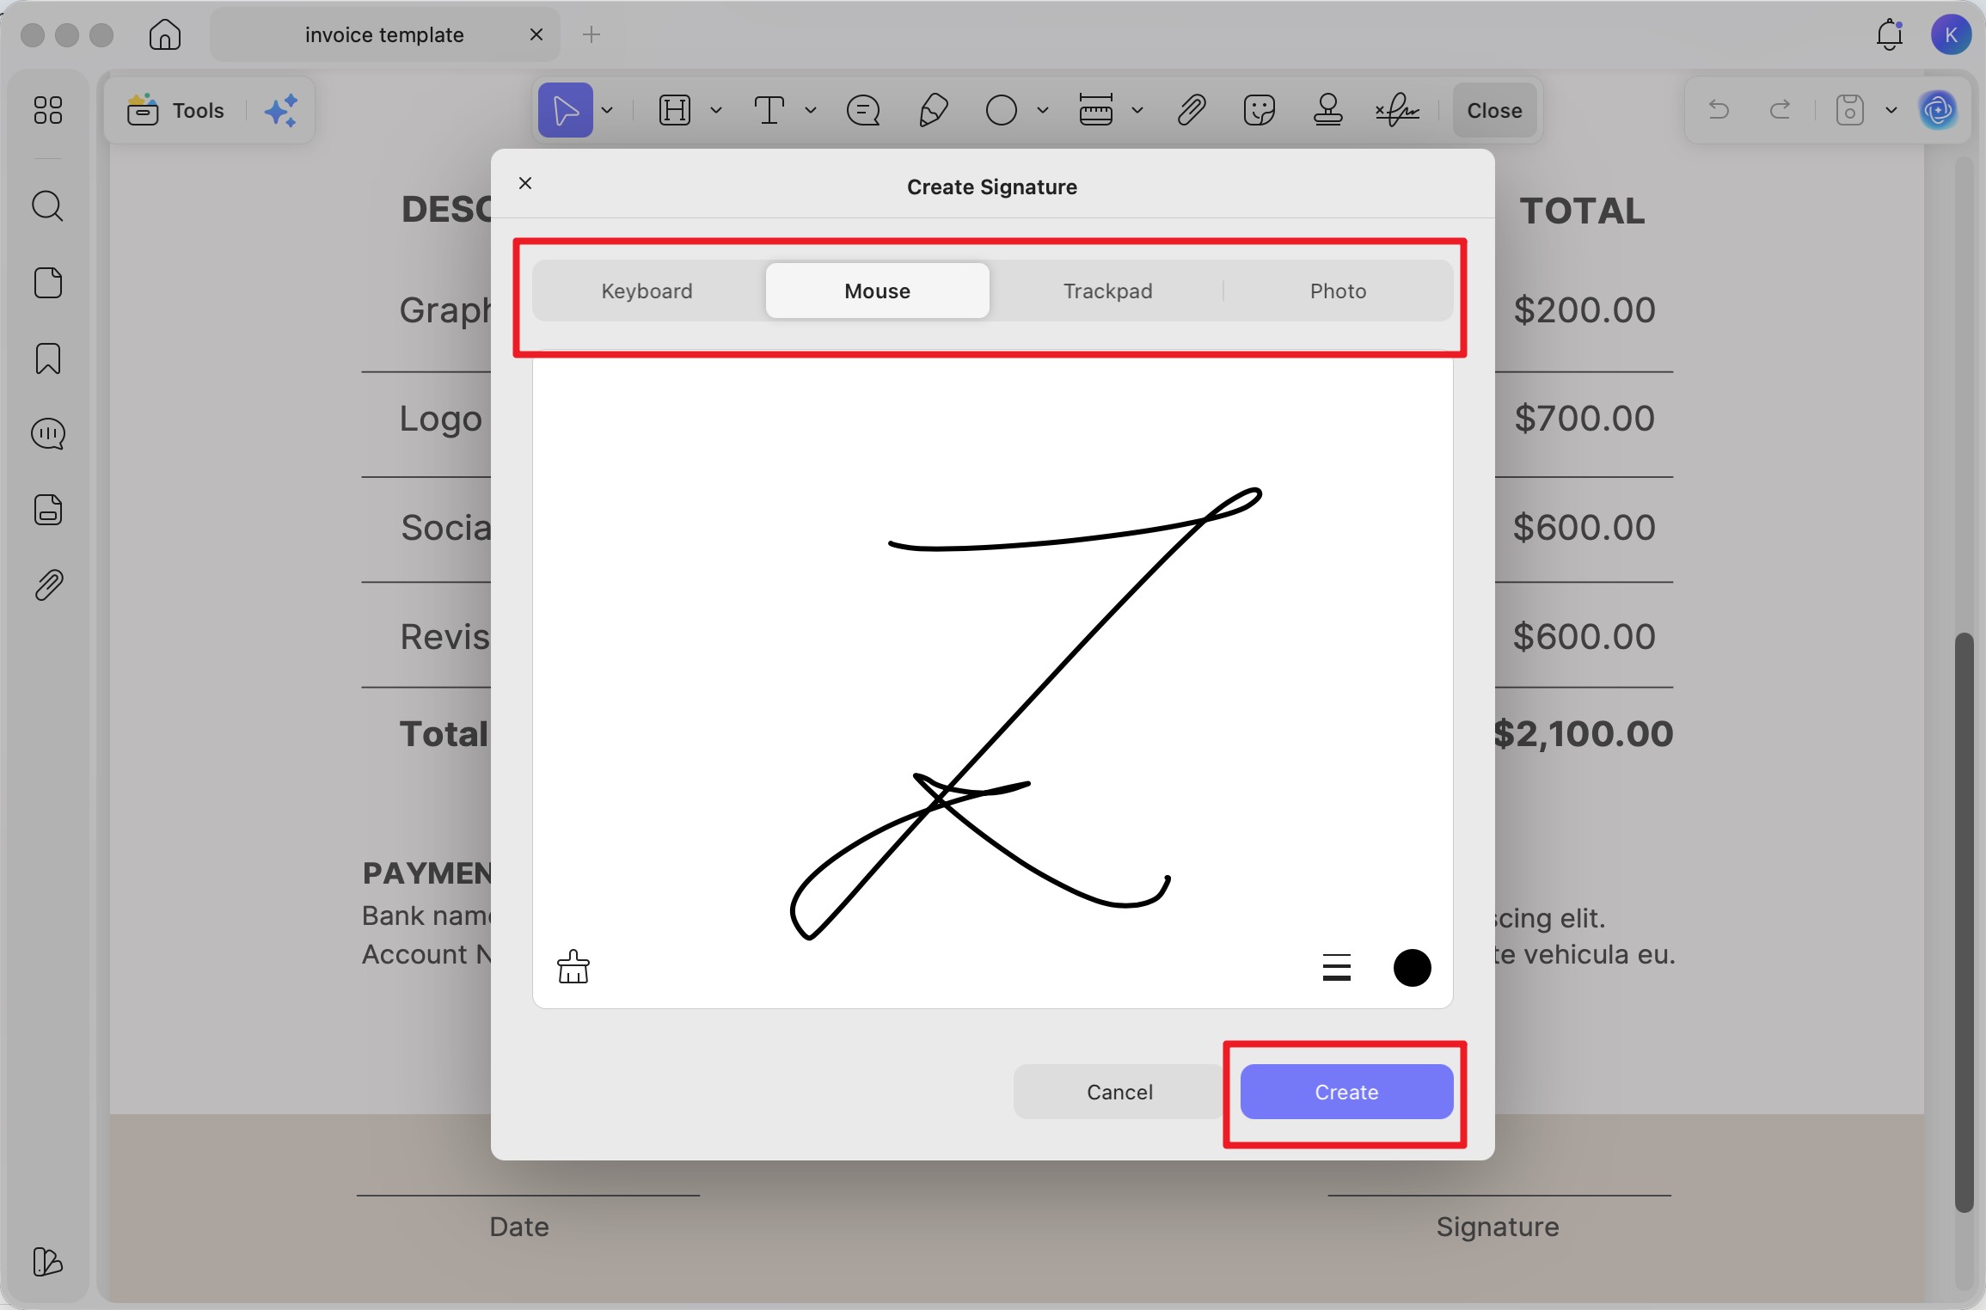The height and width of the screenshot is (1310, 1986).
Task: Click the $2,100.00 grand total
Action: [x=1583, y=734]
